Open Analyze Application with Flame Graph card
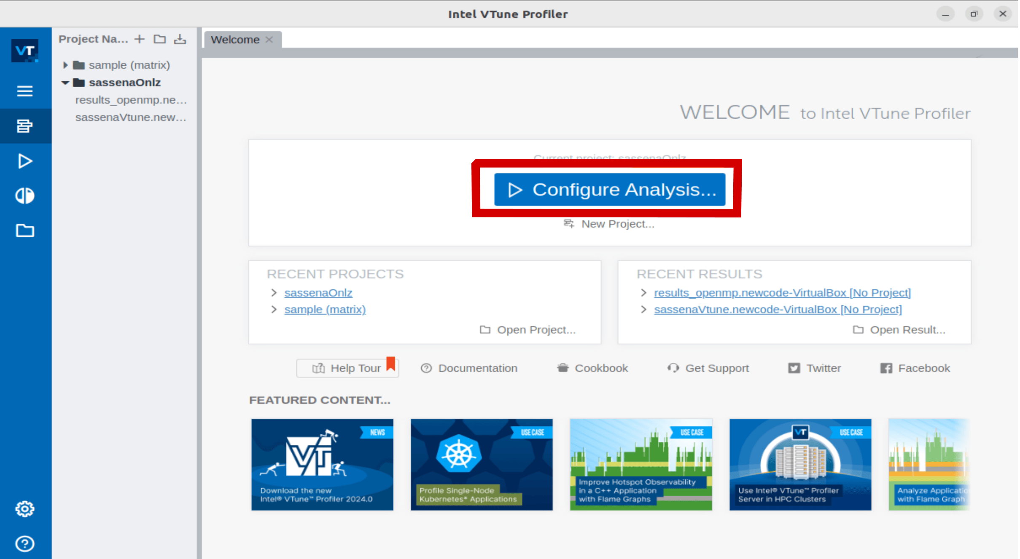The height and width of the screenshot is (559, 1020). click(929, 464)
